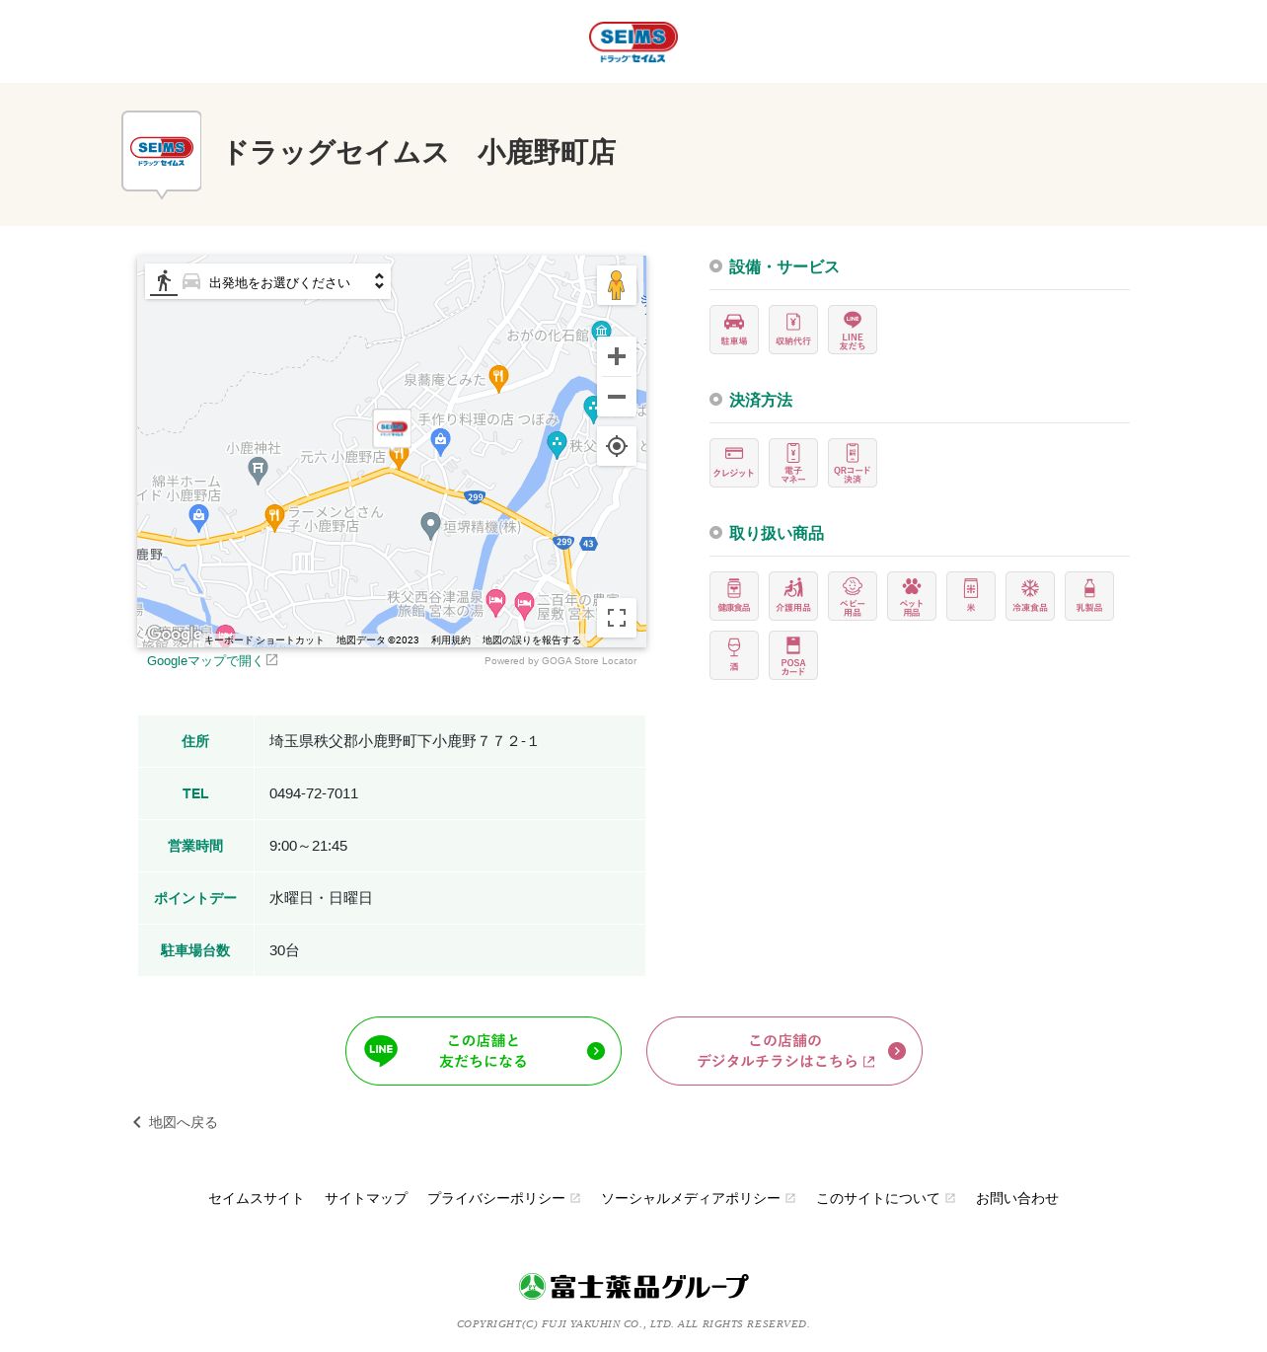Click the 収納代行 service icon

tap(793, 330)
